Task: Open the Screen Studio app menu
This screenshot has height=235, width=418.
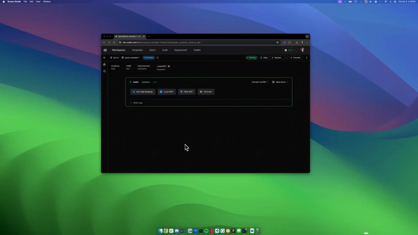Action: tap(14, 2)
